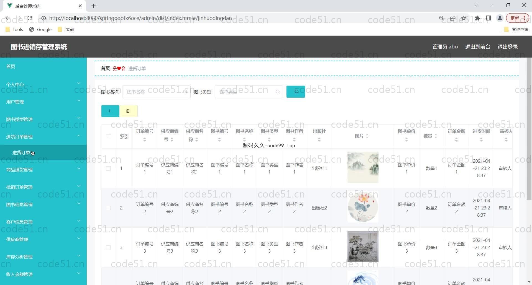The width and height of the screenshot is (532, 285).
Task: Focus the 图书类型 search input
Action: click(x=249, y=92)
